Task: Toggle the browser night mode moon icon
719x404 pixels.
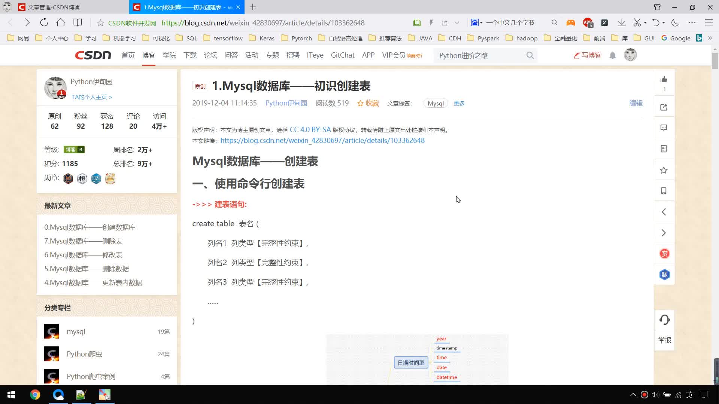Action: (675, 23)
